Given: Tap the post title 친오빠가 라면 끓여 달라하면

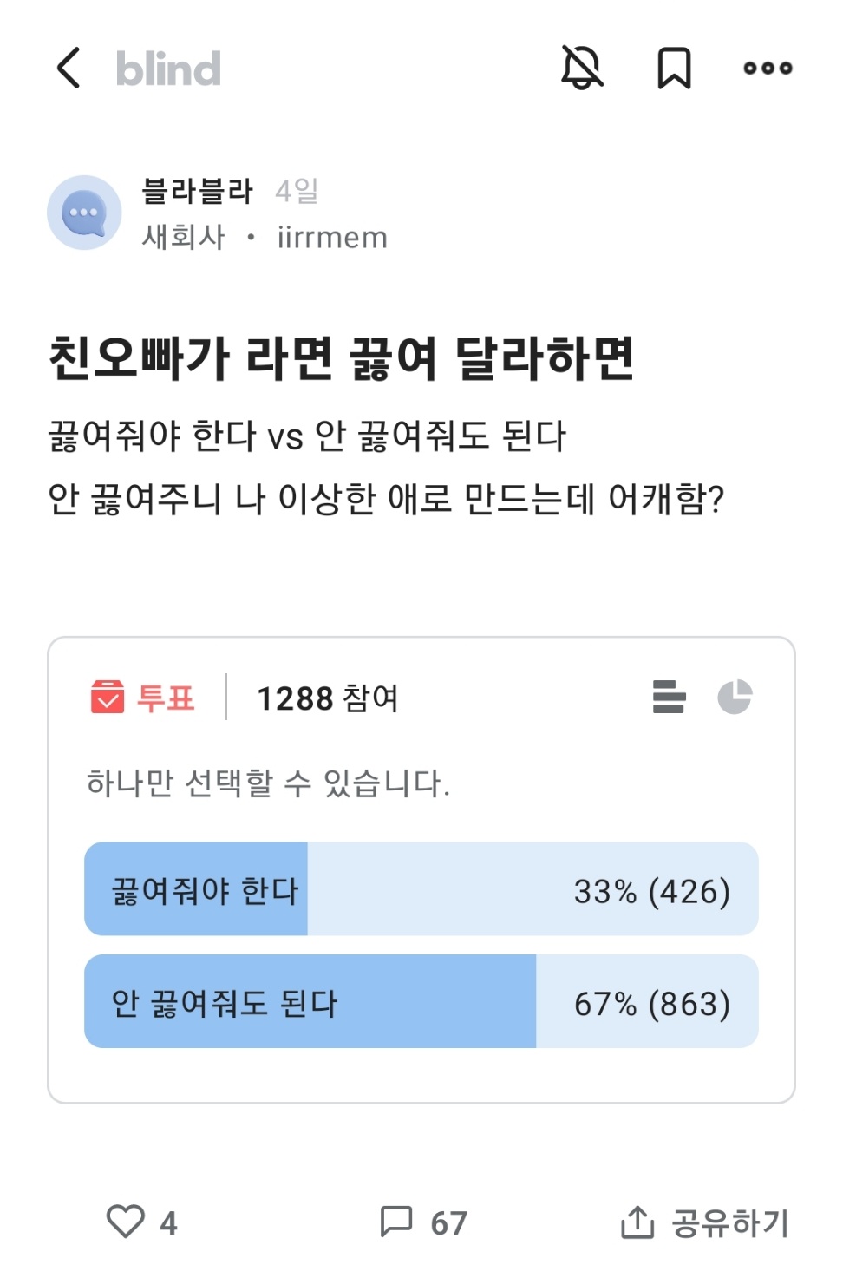Looking at the screenshot, I should (341, 358).
